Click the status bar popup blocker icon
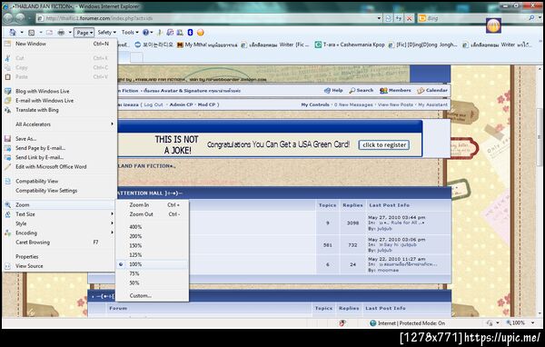 [x=342, y=323]
